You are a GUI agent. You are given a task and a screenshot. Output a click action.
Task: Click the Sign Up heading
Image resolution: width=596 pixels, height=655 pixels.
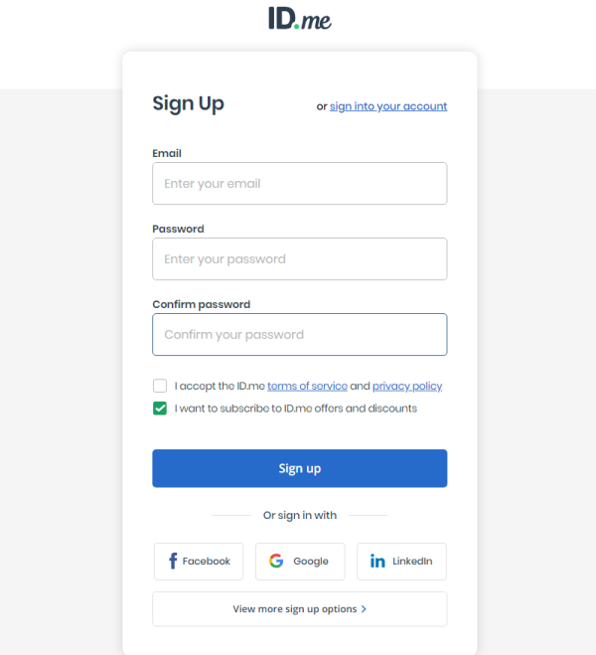pos(189,103)
